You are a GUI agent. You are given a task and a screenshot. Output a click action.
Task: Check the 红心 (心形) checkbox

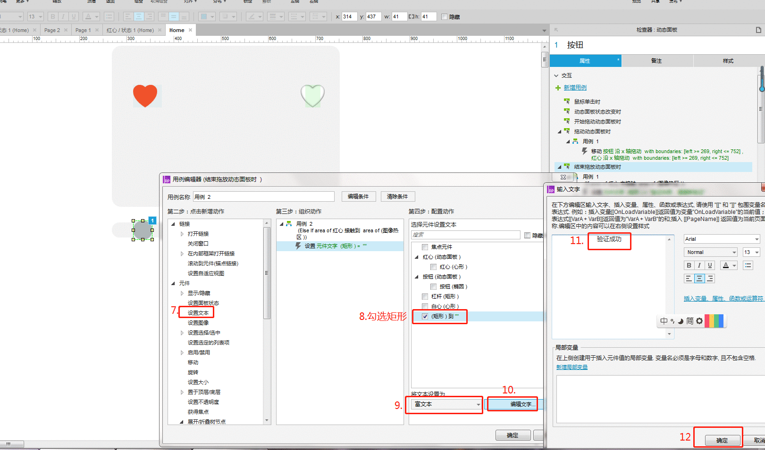(433, 267)
